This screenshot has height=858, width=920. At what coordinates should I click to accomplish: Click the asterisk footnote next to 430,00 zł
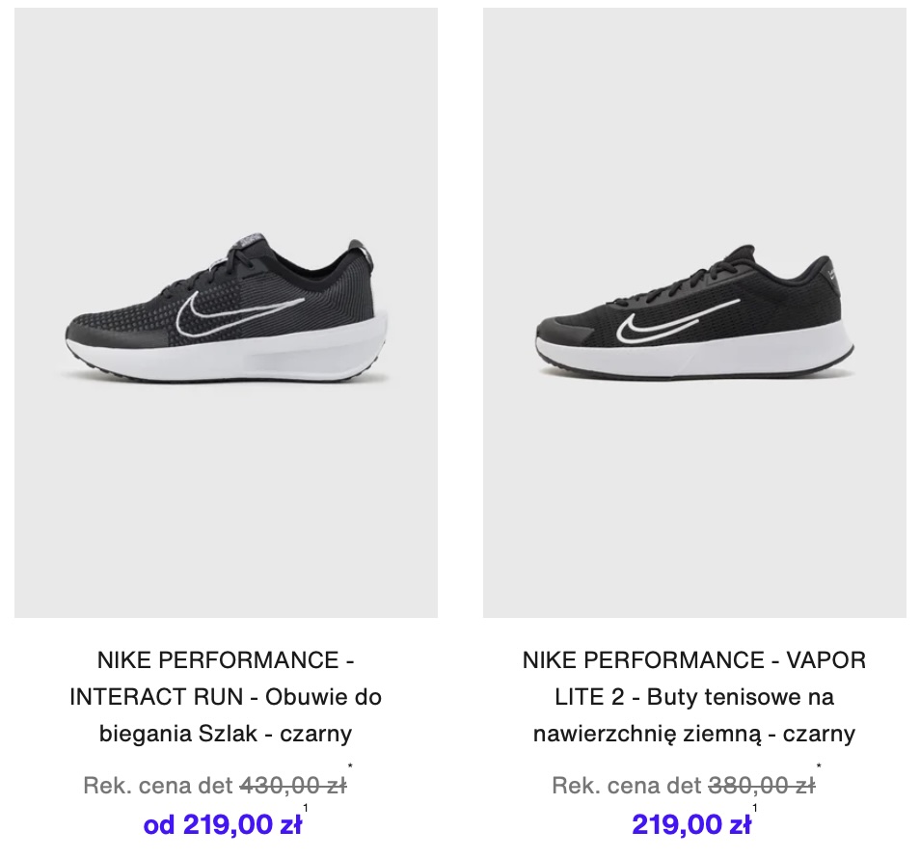click(350, 766)
